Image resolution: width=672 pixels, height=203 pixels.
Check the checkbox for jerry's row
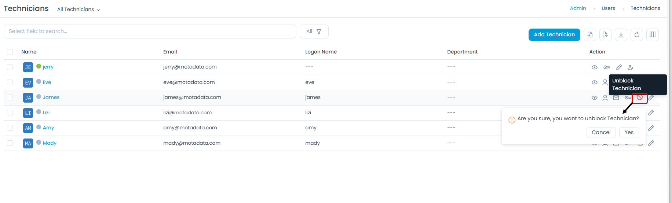[x=10, y=67]
